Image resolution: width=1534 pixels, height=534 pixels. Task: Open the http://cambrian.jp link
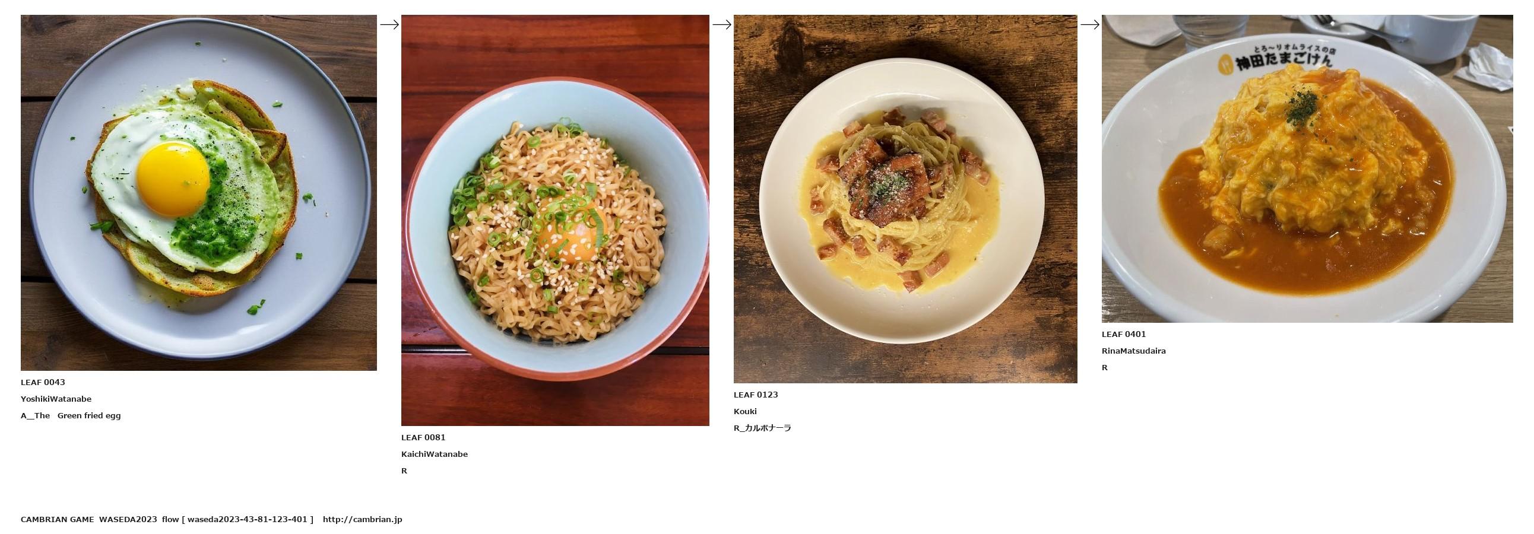point(363,519)
